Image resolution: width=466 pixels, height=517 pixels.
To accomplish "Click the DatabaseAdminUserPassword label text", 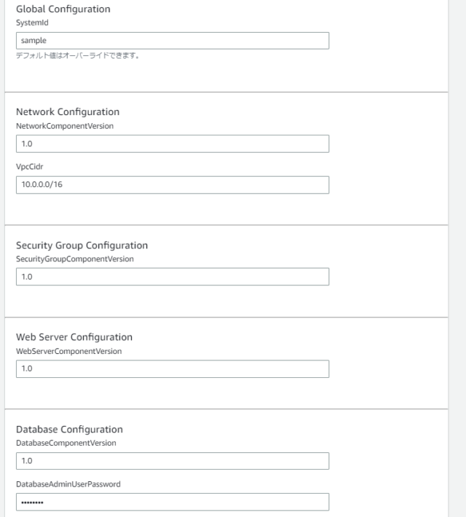I will [68, 484].
